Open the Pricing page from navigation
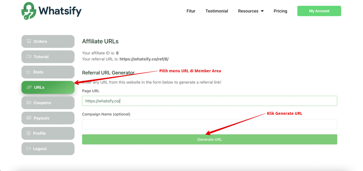 click(x=280, y=11)
